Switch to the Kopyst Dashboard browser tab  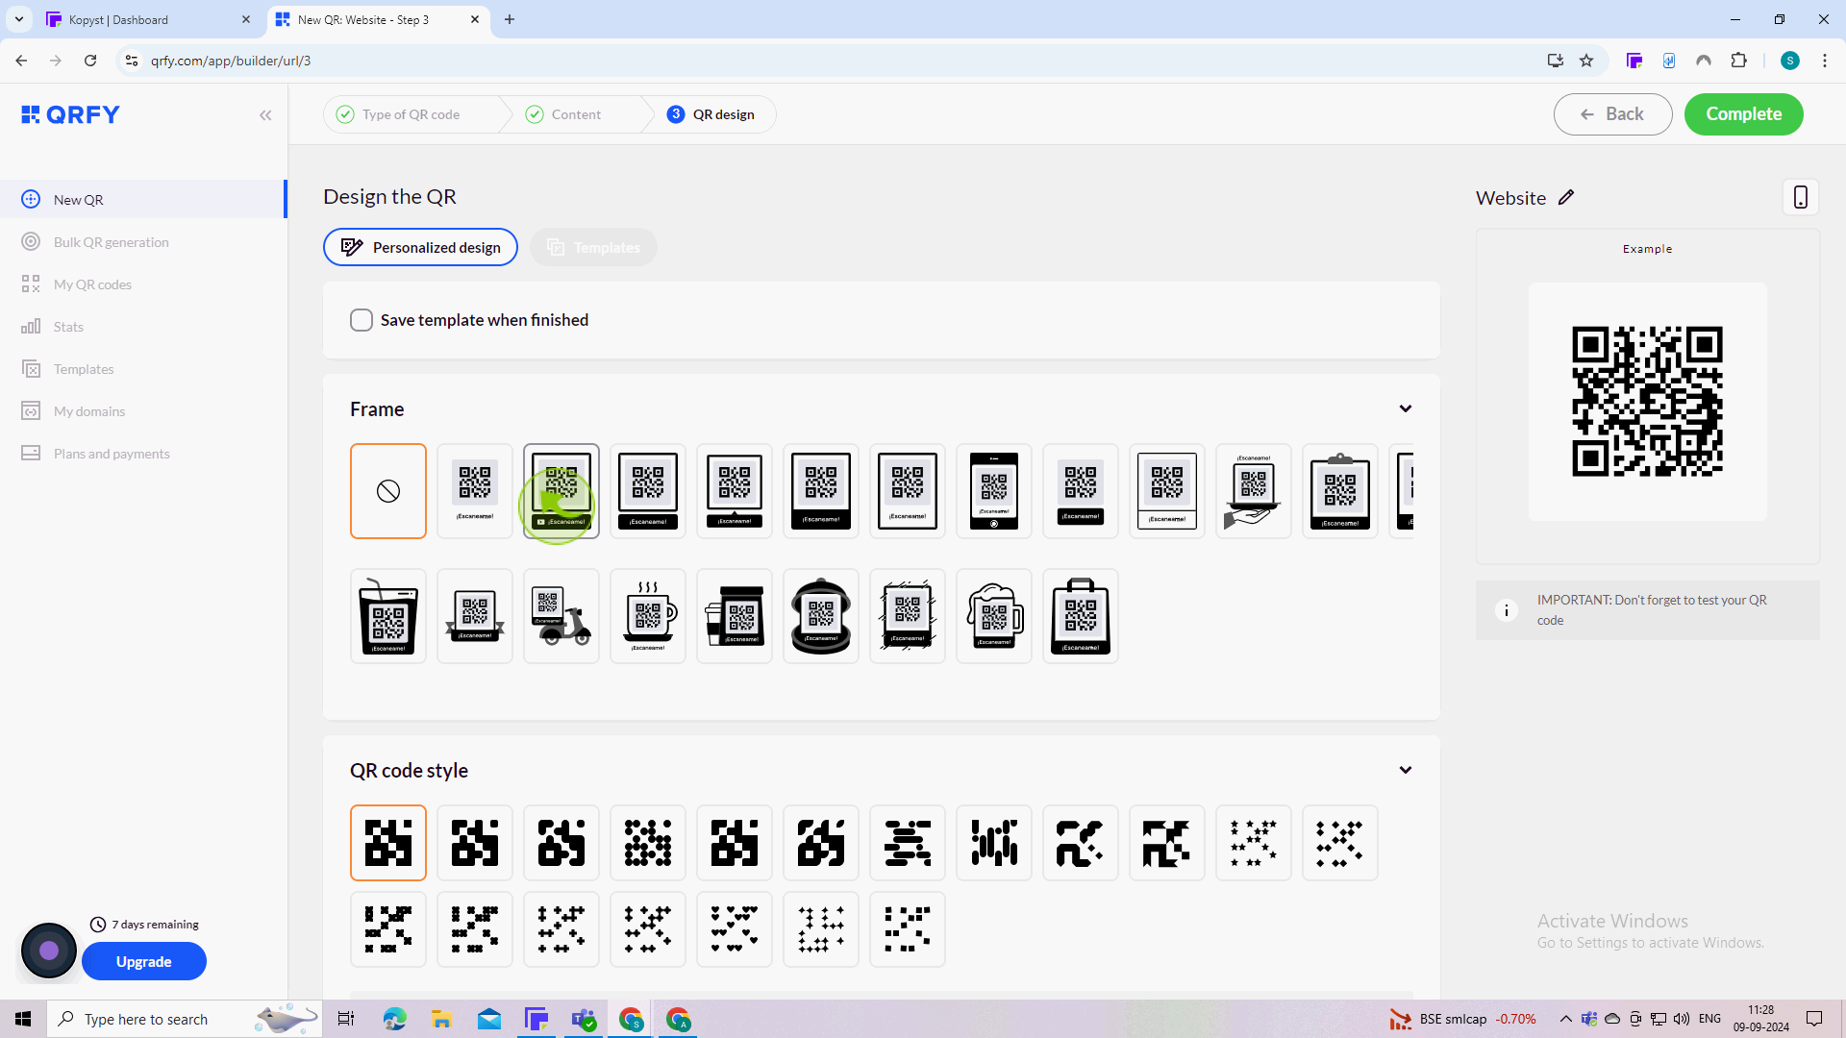tap(149, 19)
